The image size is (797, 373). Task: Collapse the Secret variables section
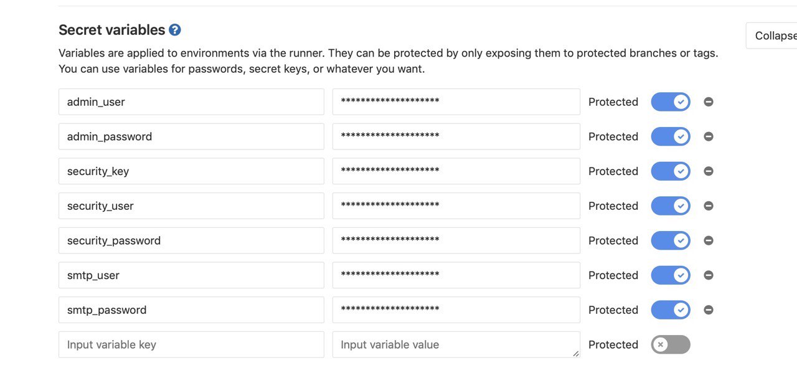point(771,35)
